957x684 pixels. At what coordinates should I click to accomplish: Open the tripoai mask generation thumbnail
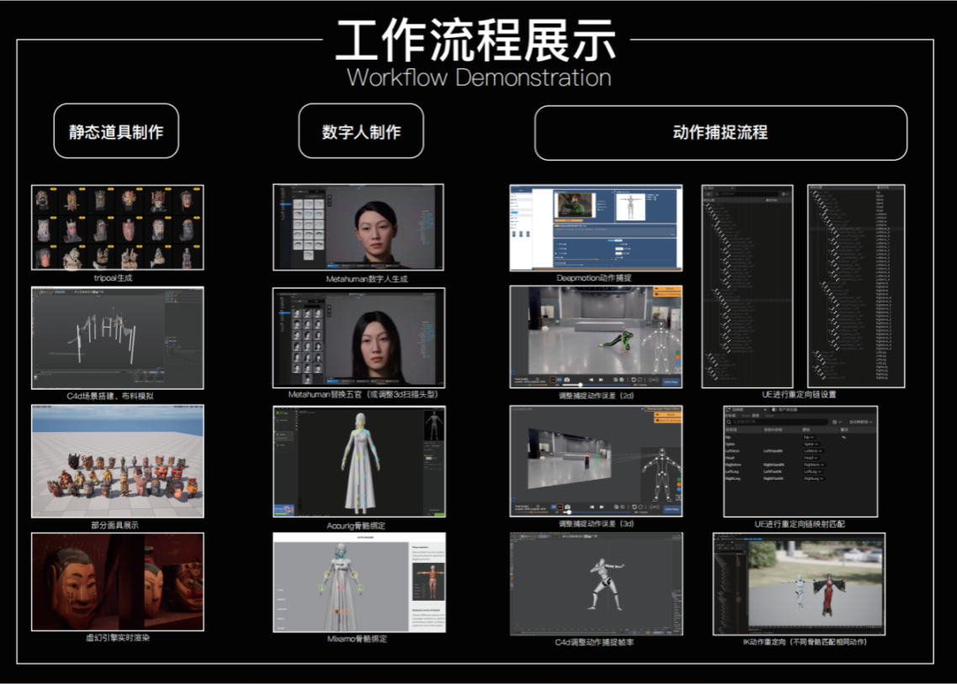coord(117,228)
